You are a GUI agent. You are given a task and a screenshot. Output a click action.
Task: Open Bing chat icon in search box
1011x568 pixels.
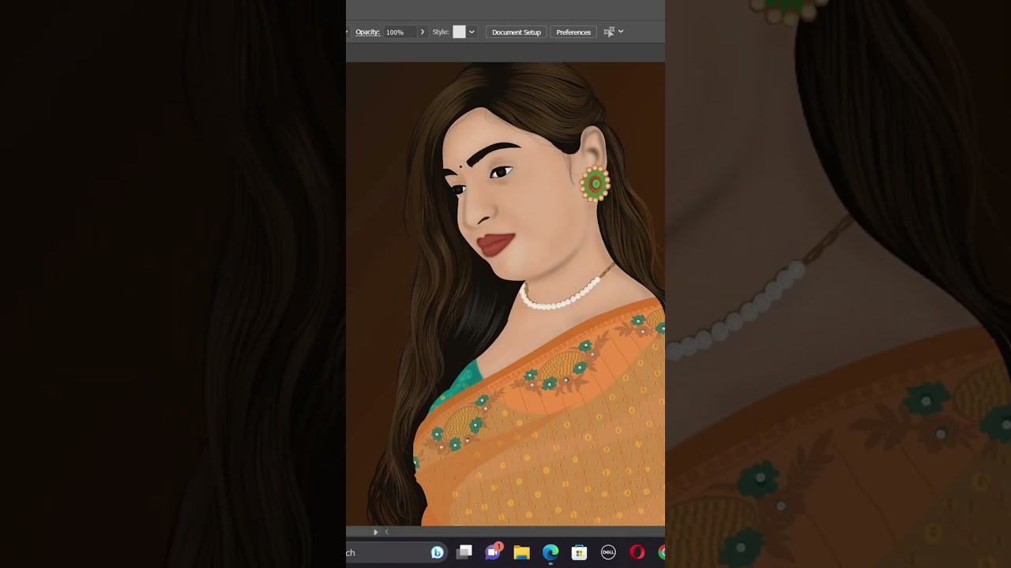pyautogui.click(x=437, y=553)
